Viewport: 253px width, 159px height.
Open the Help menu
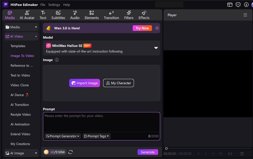tap(66, 5)
